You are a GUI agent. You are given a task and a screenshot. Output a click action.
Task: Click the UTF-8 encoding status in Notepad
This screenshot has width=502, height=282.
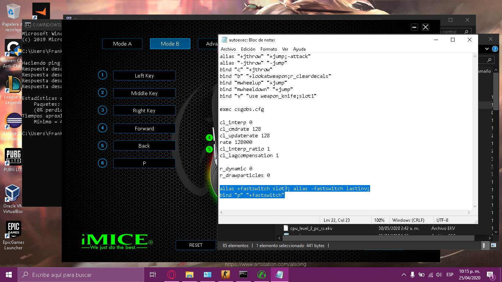pos(442,220)
